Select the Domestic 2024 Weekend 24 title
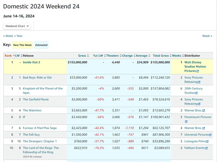This screenshot has width=217, height=162. pyautogui.click(x=41, y=6)
